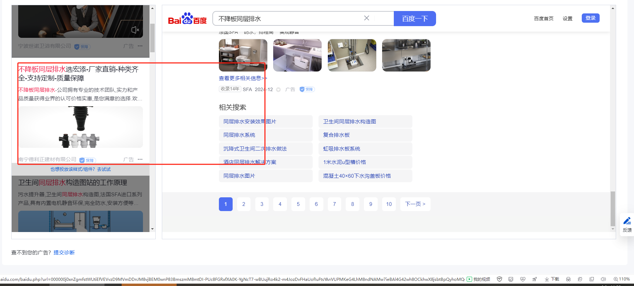Click the 保障 badge beside 宁波世诺卫浴有限公司
This screenshot has width=634, height=286.
[x=82, y=47]
